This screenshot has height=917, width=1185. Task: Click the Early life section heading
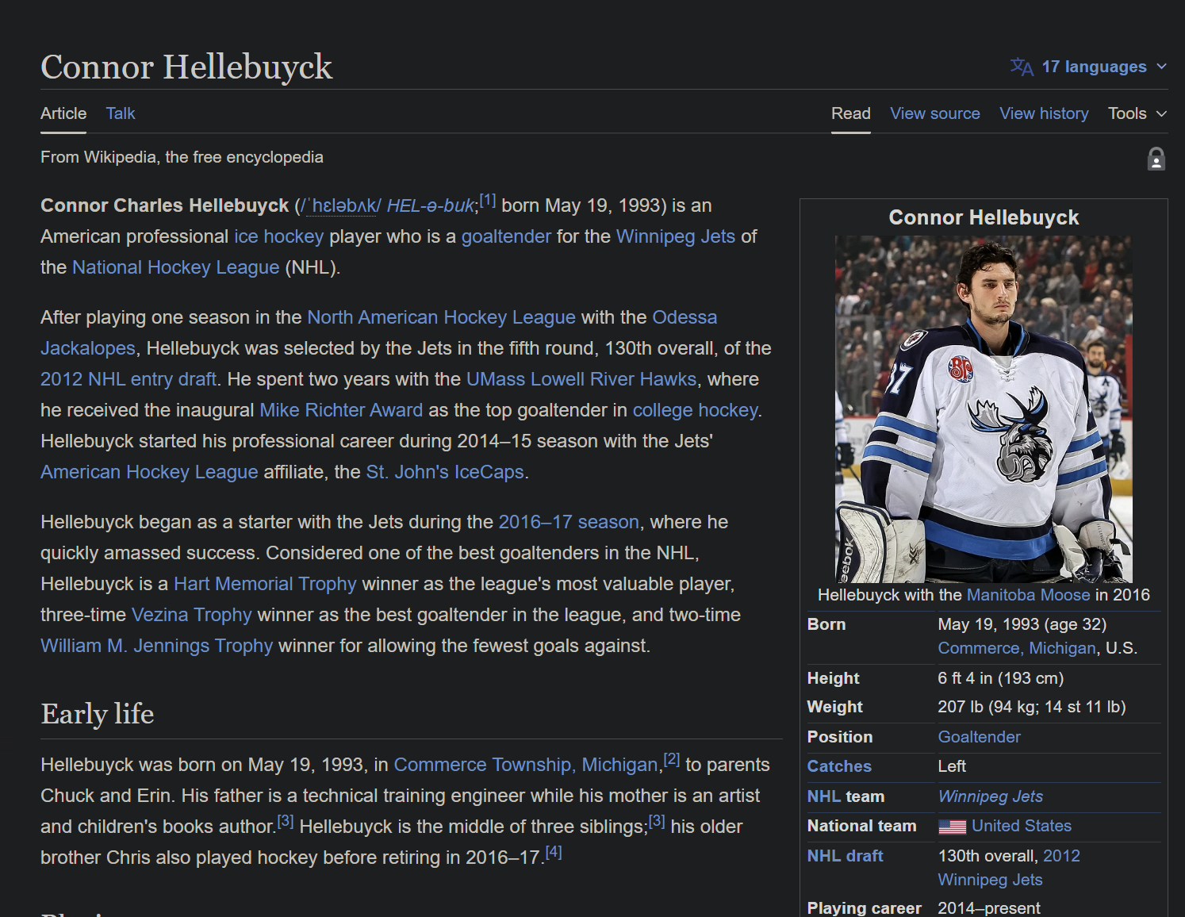click(x=98, y=714)
